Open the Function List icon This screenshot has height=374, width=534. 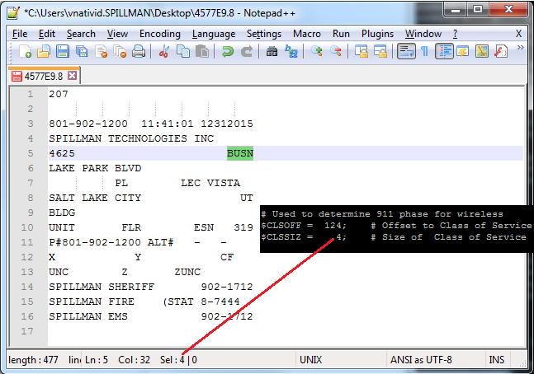(501, 52)
